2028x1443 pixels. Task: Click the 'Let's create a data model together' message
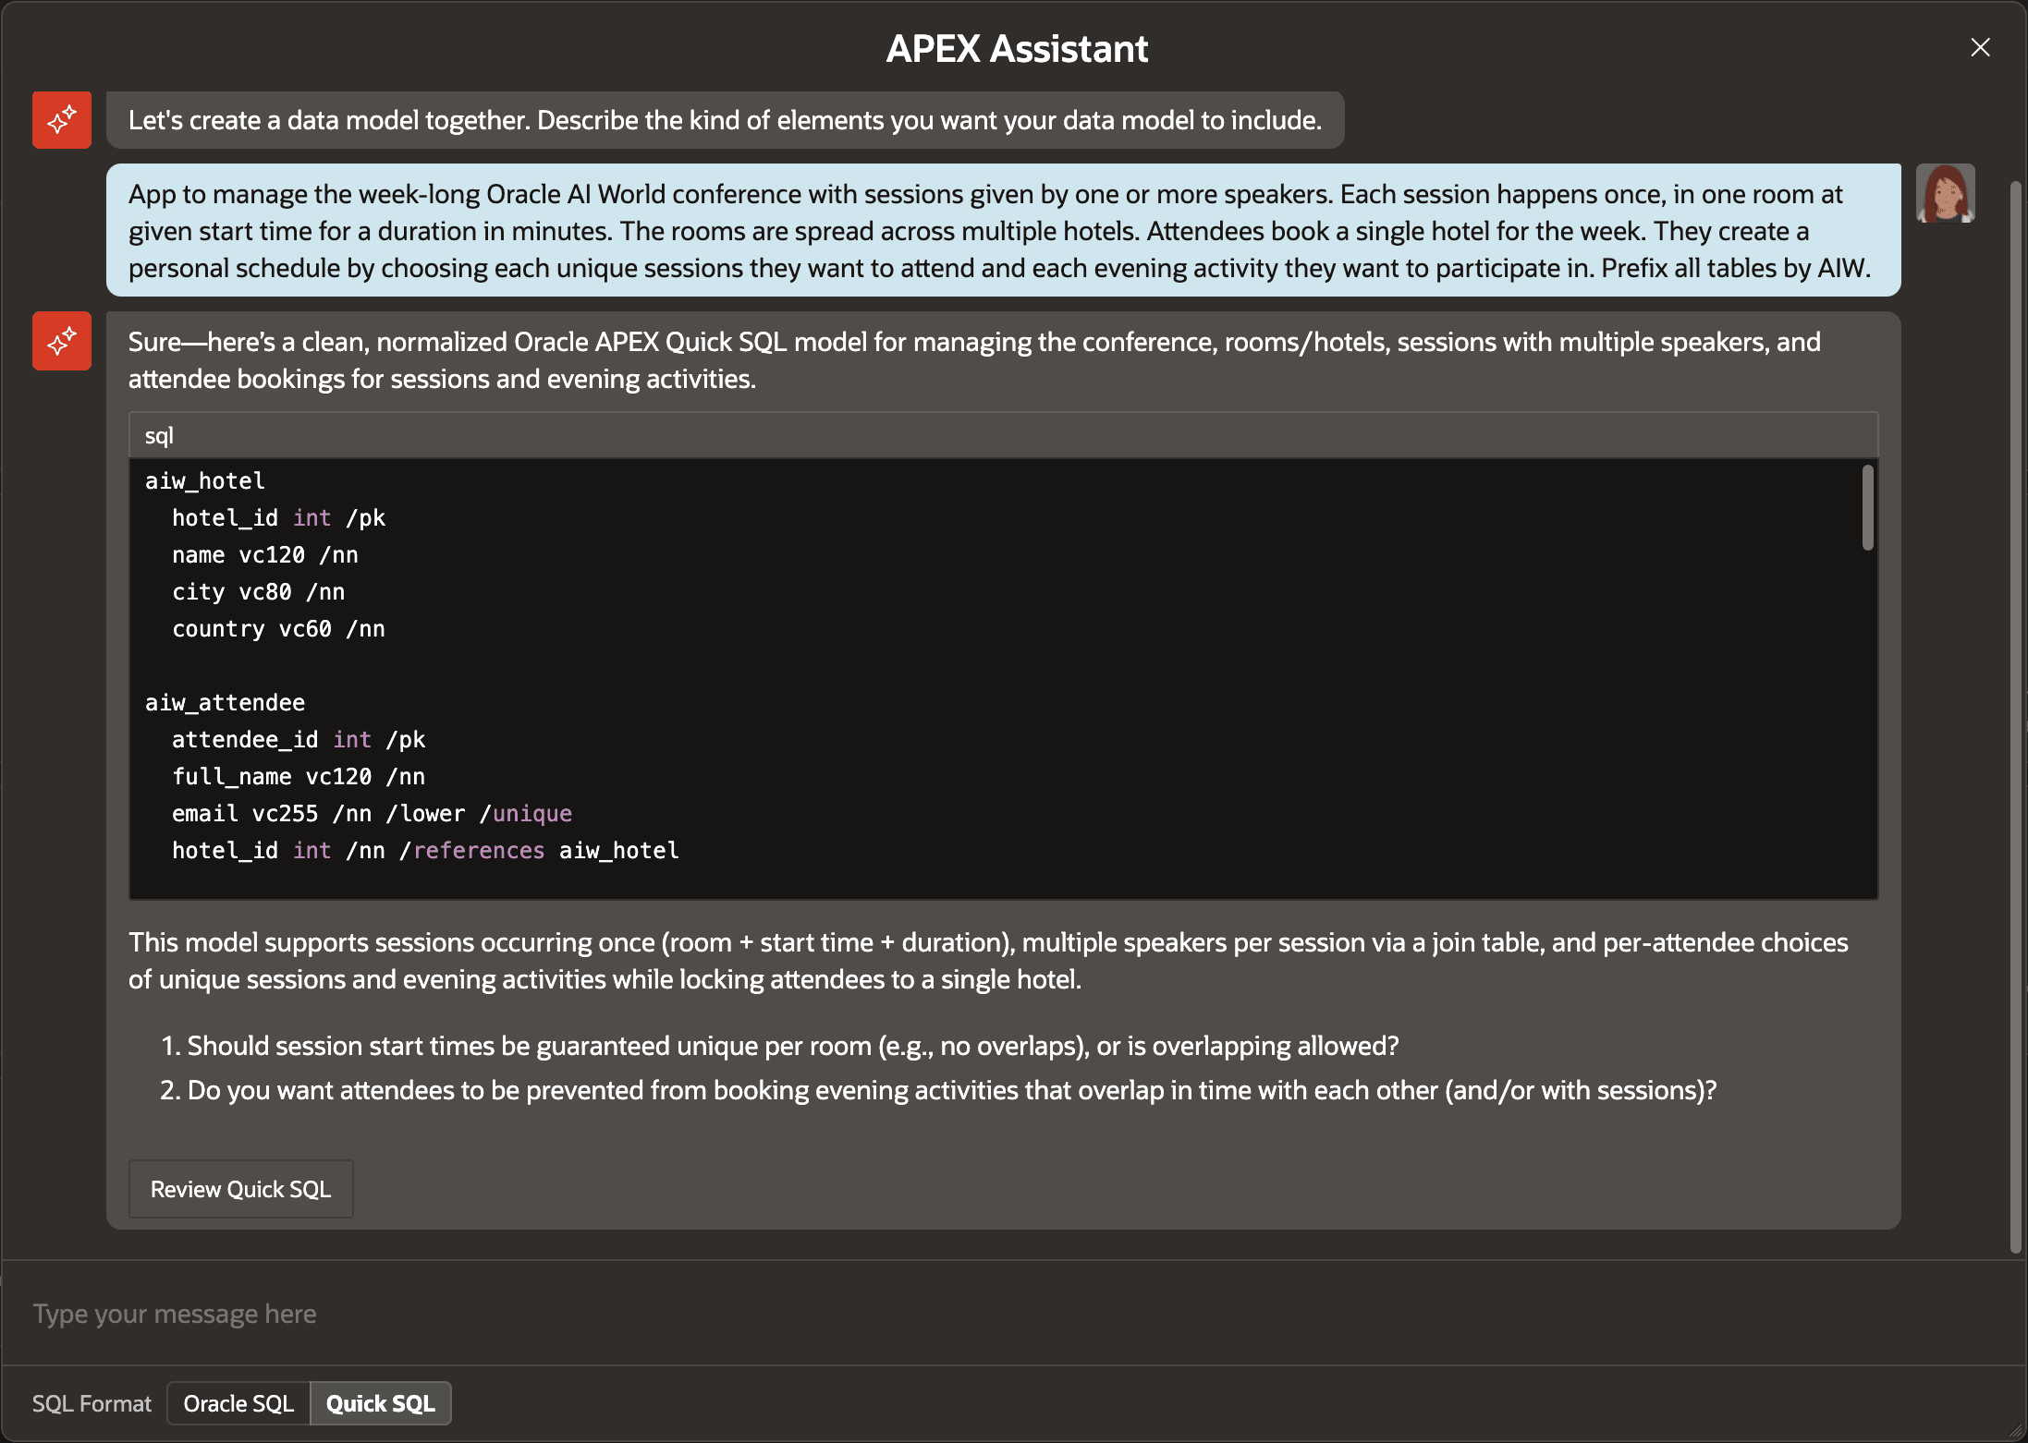click(x=726, y=120)
